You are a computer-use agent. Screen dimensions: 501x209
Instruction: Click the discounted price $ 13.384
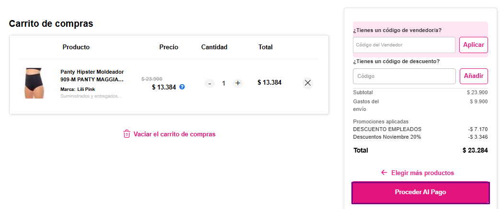click(163, 87)
